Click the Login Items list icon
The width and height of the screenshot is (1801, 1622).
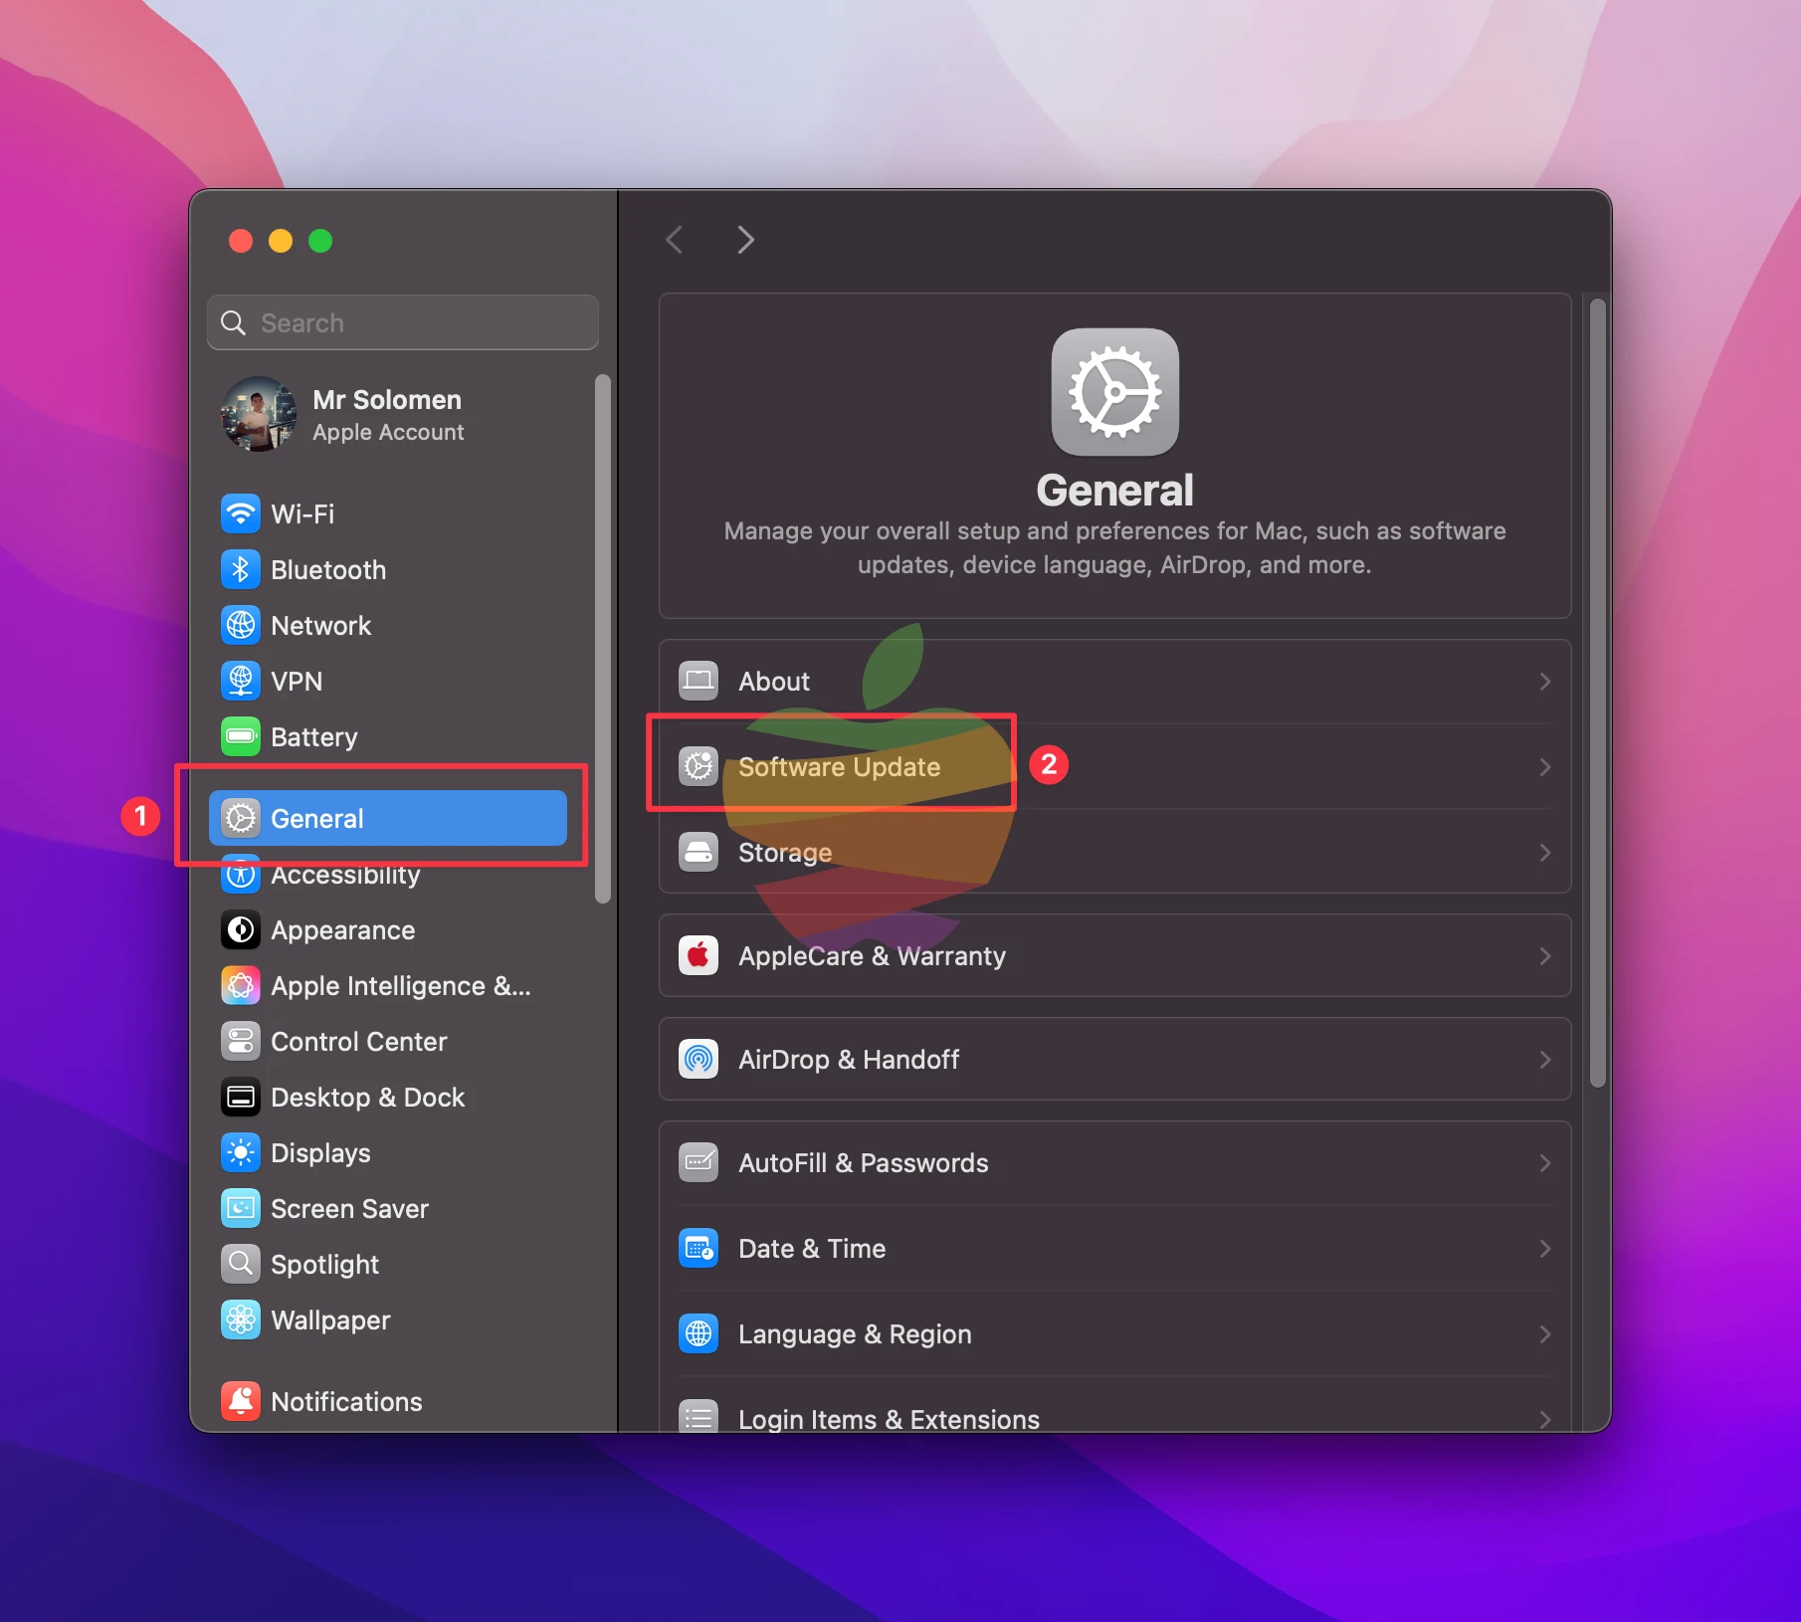(699, 1417)
